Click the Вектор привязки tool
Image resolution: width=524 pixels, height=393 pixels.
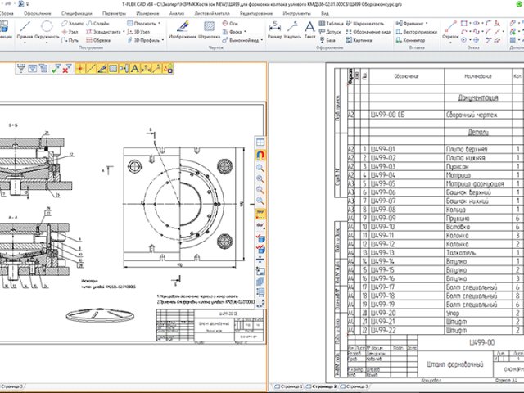417,32
